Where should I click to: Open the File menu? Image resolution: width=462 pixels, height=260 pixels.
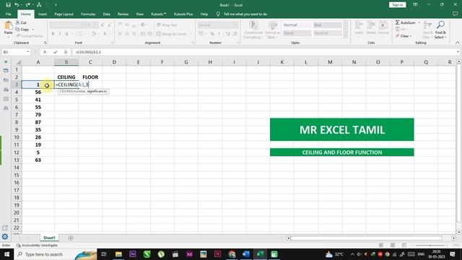click(8, 14)
